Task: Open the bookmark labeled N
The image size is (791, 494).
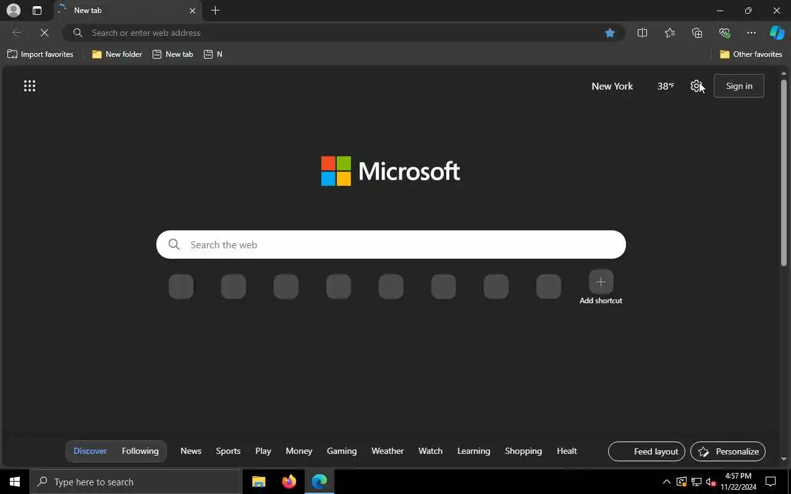Action: click(213, 54)
